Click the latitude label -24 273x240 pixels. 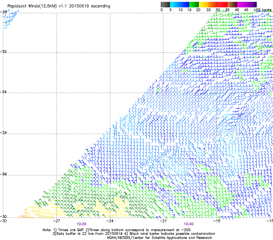[x=3, y=92]
